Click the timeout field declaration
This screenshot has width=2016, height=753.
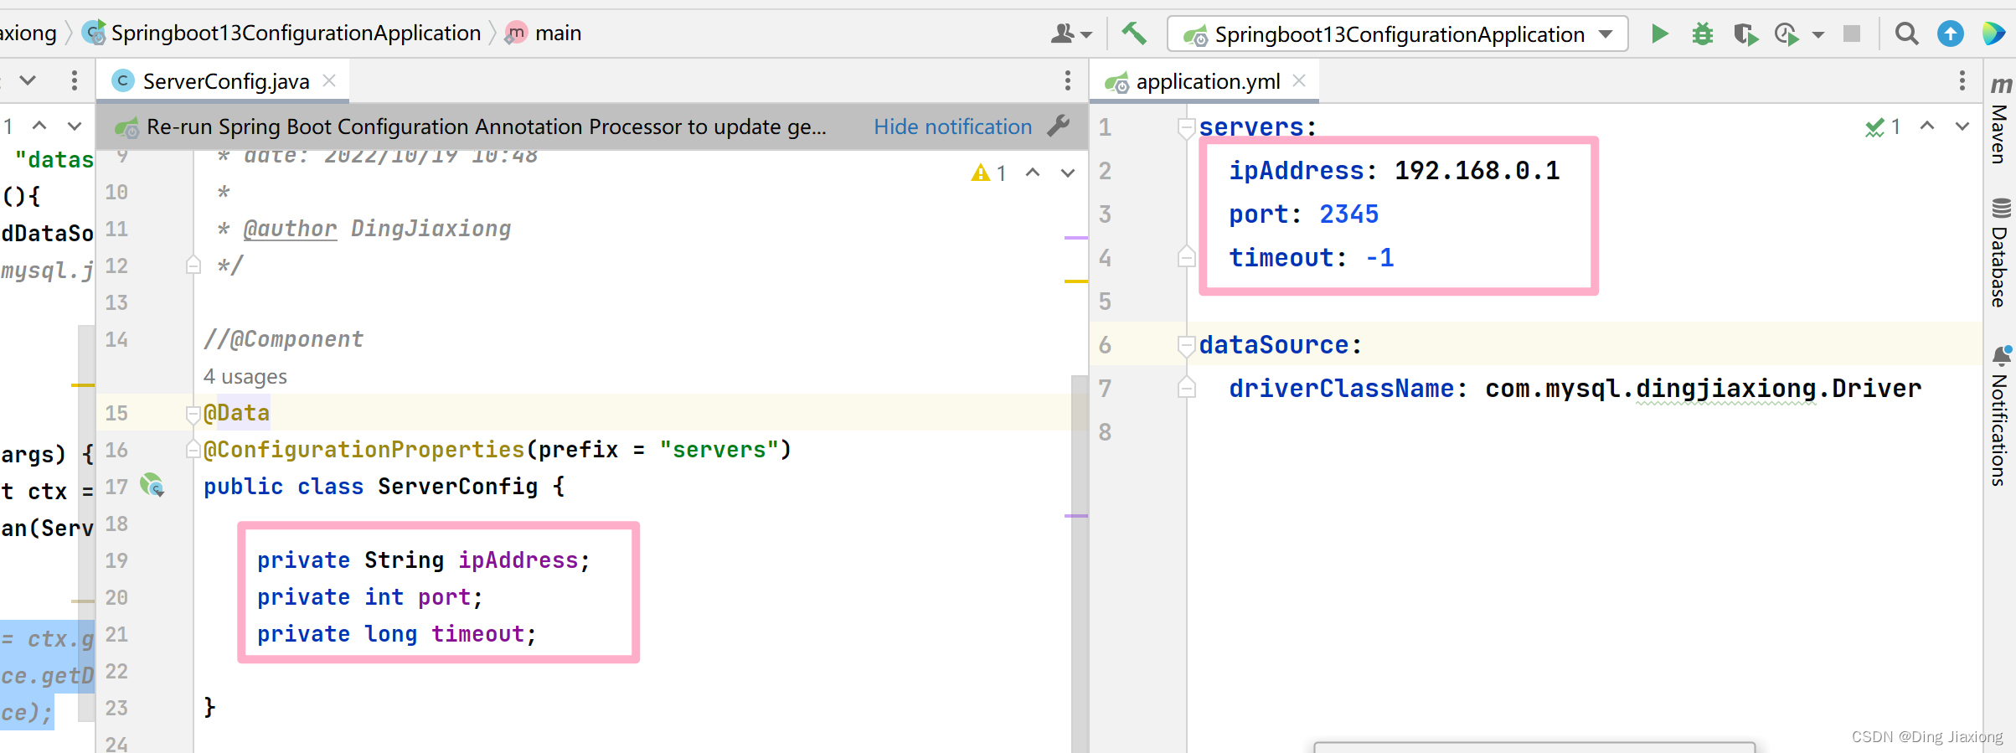click(396, 634)
